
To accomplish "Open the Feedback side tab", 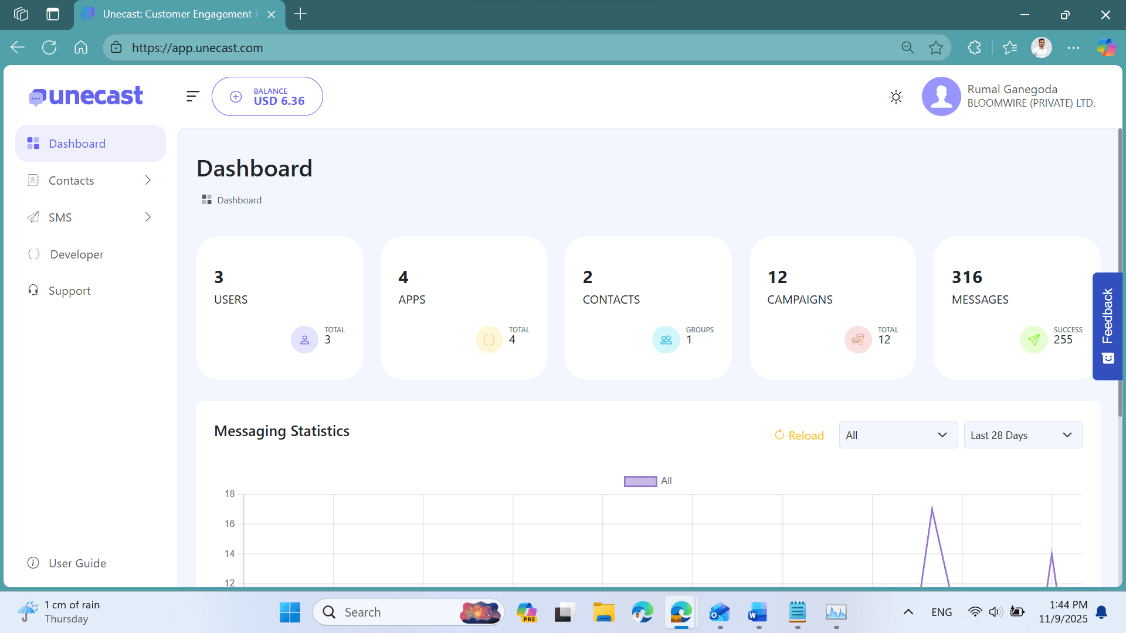I will pyautogui.click(x=1107, y=326).
